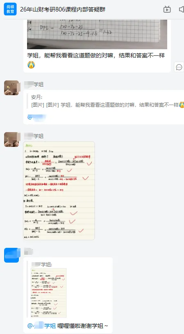This screenshot has height=334, width=184.
Task: Click the comment bubble icon beside first message
Action: pos(179,67)
